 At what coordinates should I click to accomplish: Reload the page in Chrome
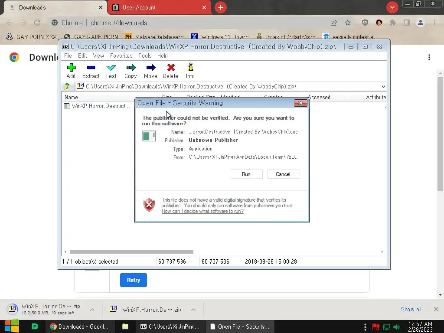[x=37, y=23]
